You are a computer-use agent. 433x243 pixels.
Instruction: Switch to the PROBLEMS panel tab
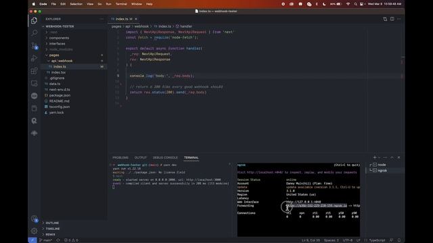pos(120,157)
